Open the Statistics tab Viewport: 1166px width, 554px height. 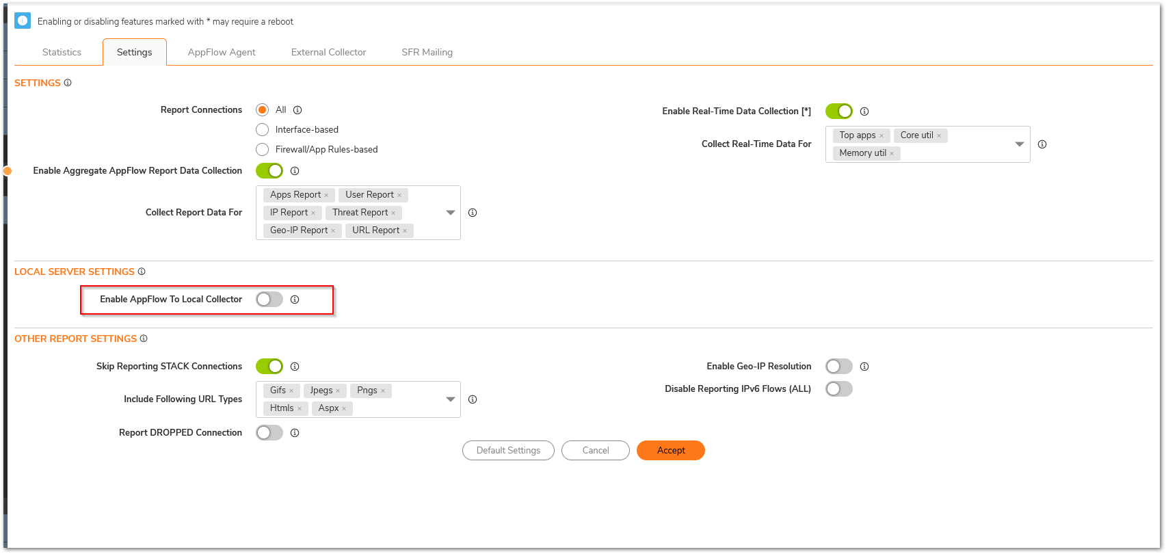click(x=62, y=52)
